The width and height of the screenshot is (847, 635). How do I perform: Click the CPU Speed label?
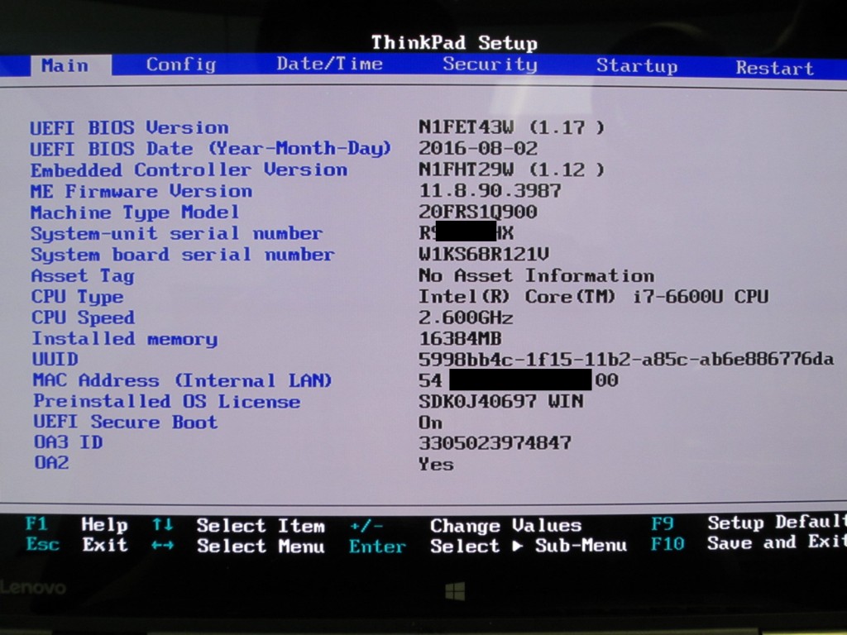(84, 317)
